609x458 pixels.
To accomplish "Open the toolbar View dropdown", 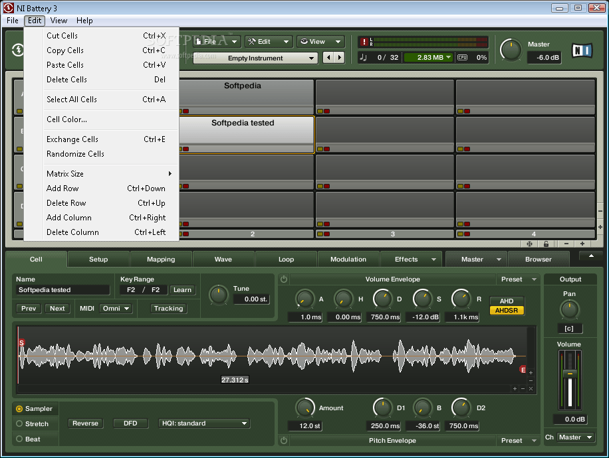I will click(x=320, y=42).
